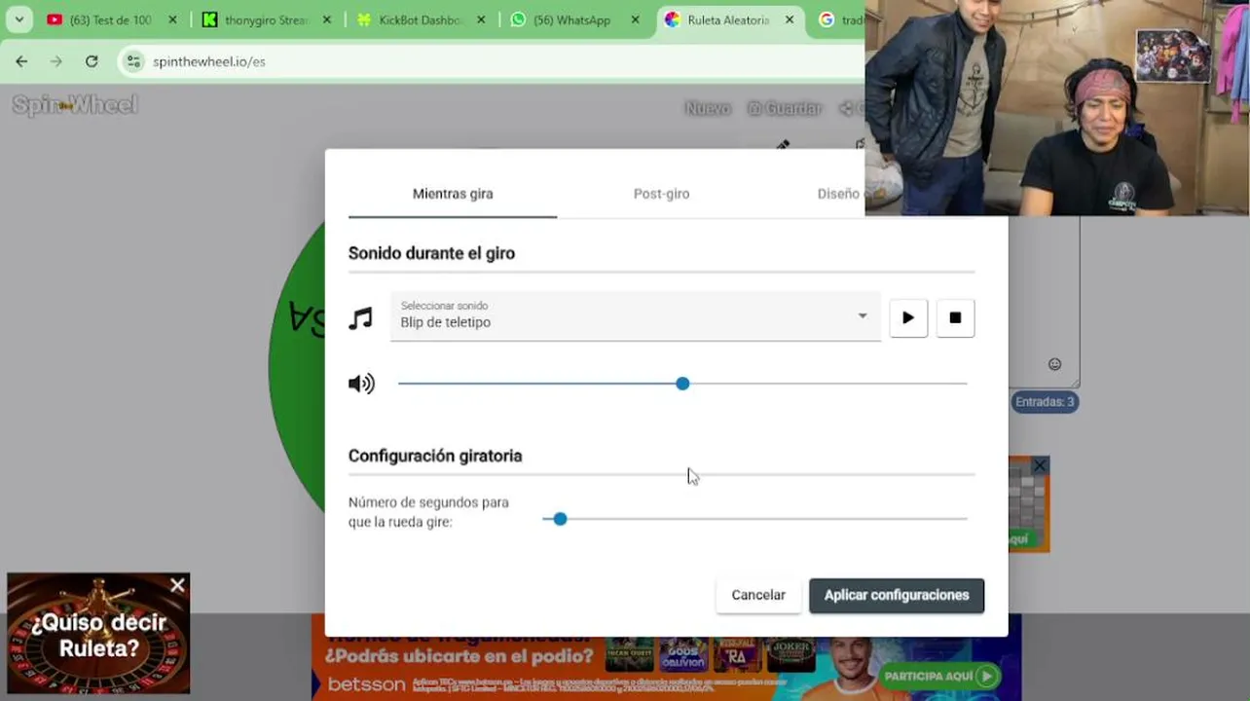Screen dimensions: 1250x701
Task: Select the Mientras gira tab
Action: tap(453, 194)
